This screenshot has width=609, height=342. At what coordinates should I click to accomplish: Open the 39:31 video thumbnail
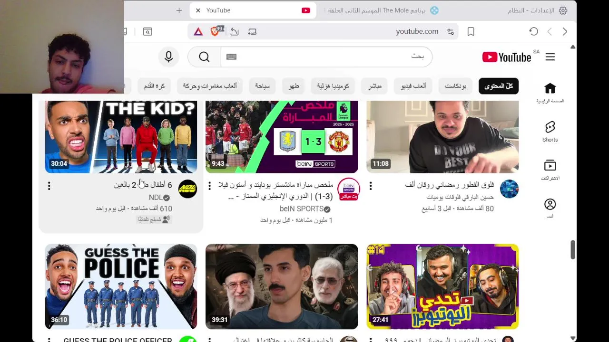[282, 286]
